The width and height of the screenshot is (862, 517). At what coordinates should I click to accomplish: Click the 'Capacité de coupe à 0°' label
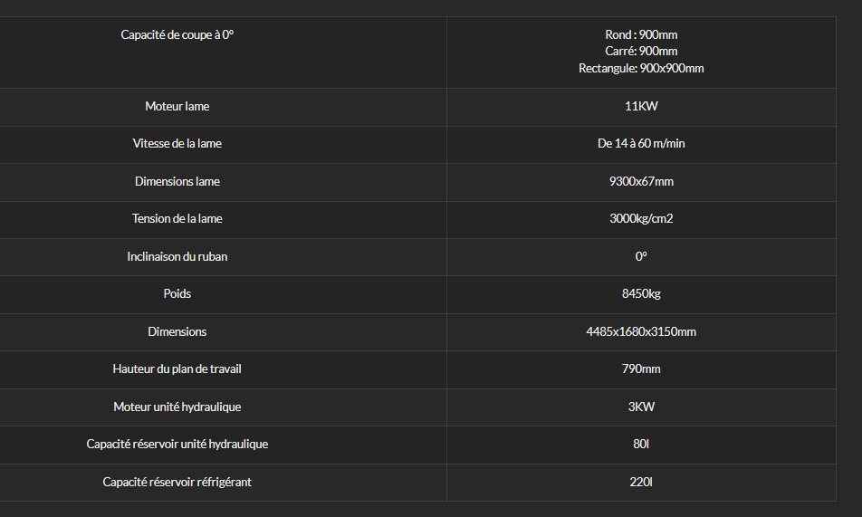click(x=177, y=34)
